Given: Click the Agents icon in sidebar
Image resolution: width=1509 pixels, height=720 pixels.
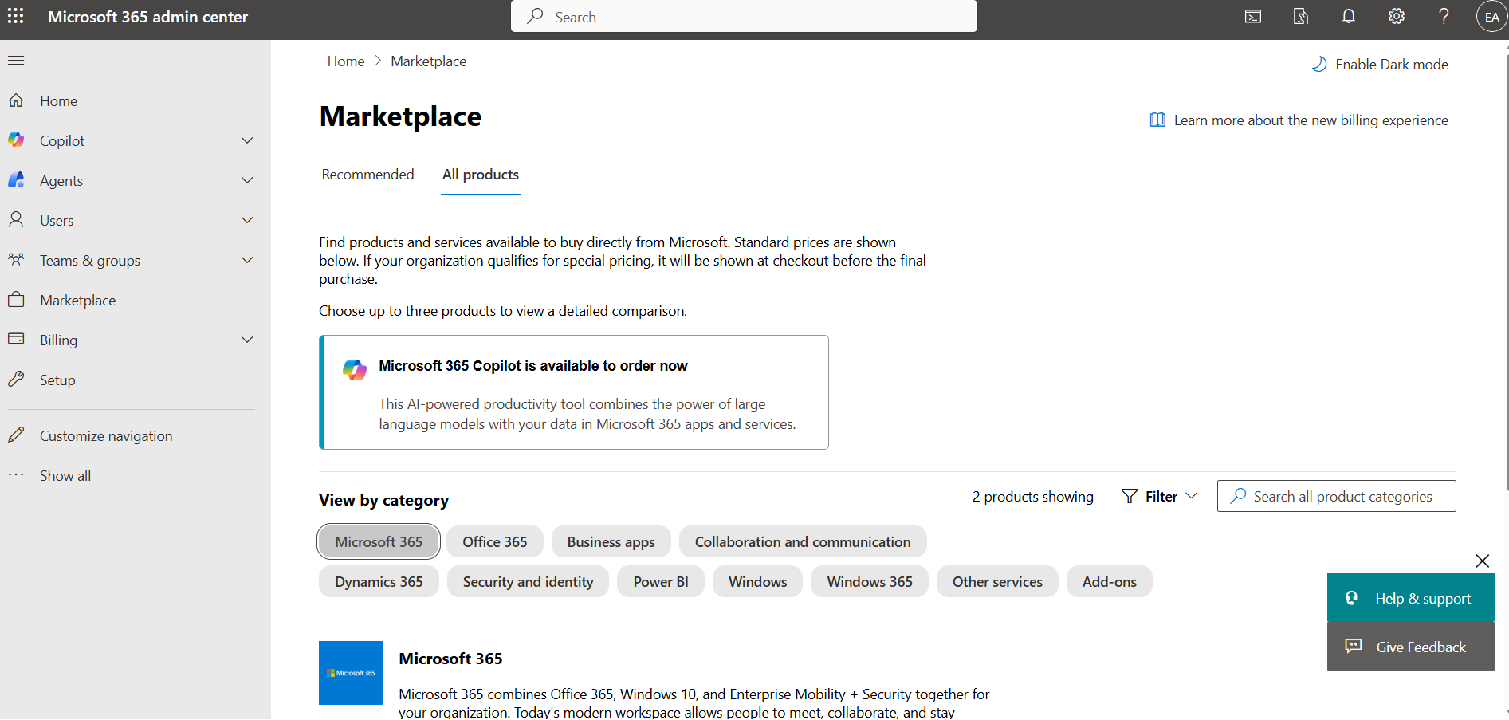Looking at the screenshot, I should coord(16,180).
